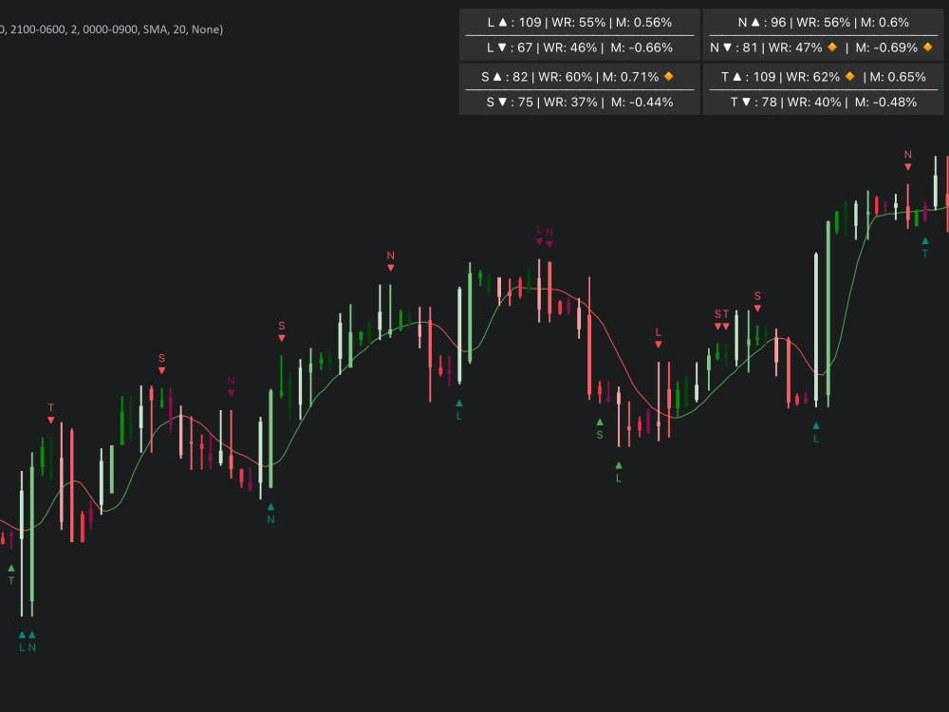Select the 'N ▼ : 81' stats row

823,47
